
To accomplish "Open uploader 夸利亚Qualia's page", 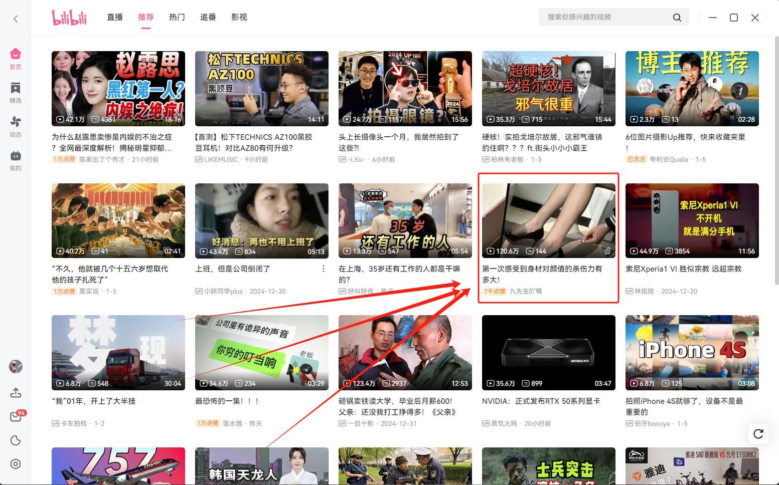I will [669, 159].
